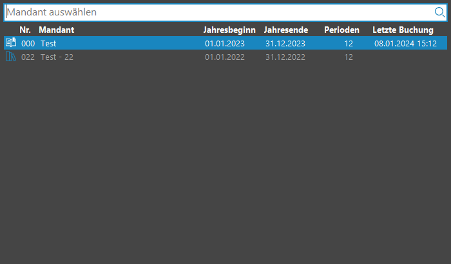The image size is (451, 264).
Task: Click the magnifying glass search icon
Action: coord(439,12)
